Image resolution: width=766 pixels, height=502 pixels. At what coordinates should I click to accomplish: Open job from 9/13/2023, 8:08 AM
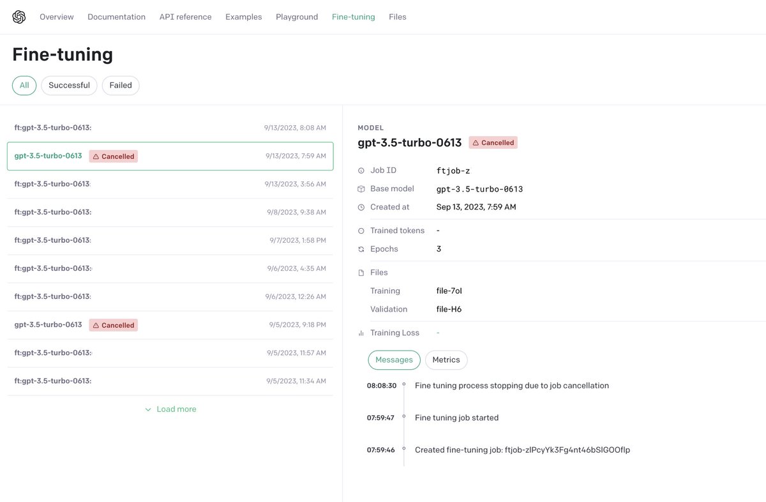point(170,128)
